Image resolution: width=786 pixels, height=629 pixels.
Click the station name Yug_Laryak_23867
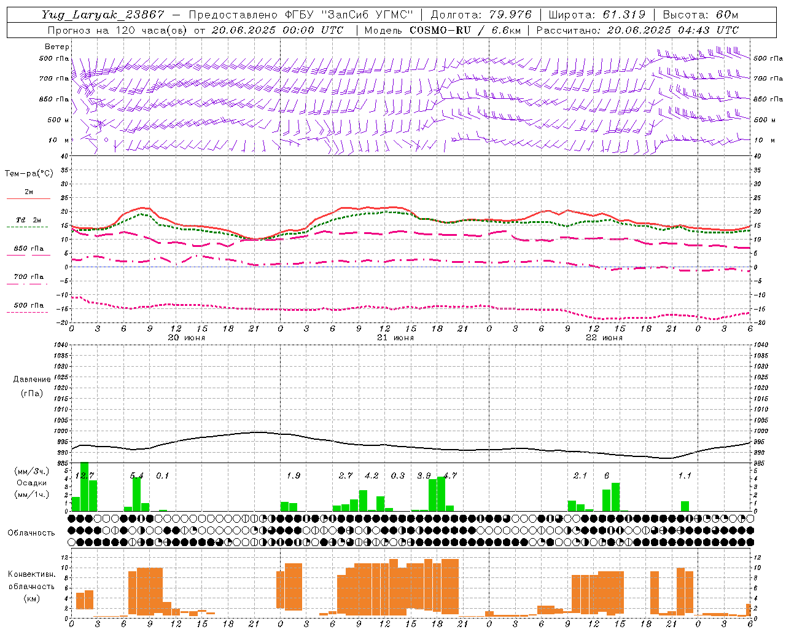(x=103, y=15)
